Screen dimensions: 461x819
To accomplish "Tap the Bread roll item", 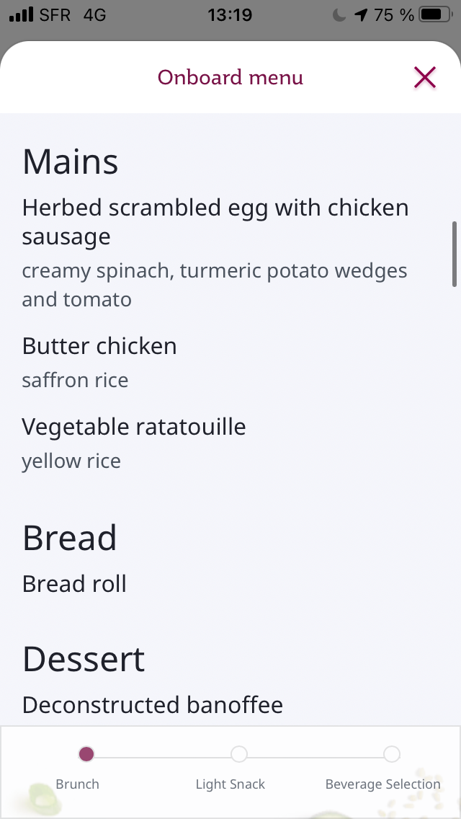I will point(74,584).
